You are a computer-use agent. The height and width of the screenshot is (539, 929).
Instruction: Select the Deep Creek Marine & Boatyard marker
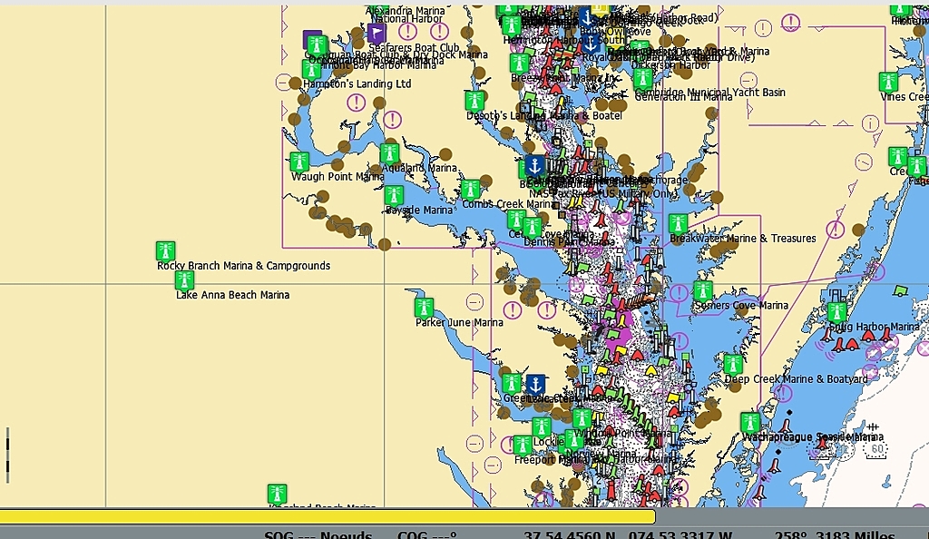(733, 364)
